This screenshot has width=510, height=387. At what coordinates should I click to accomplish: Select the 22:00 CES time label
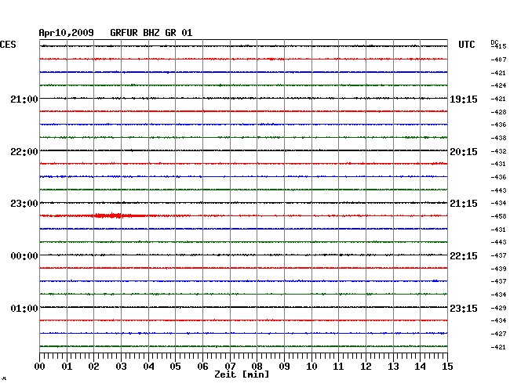coord(24,152)
